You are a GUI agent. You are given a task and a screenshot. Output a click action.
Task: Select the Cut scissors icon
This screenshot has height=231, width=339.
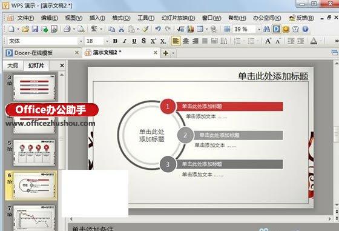[x=122, y=29]
